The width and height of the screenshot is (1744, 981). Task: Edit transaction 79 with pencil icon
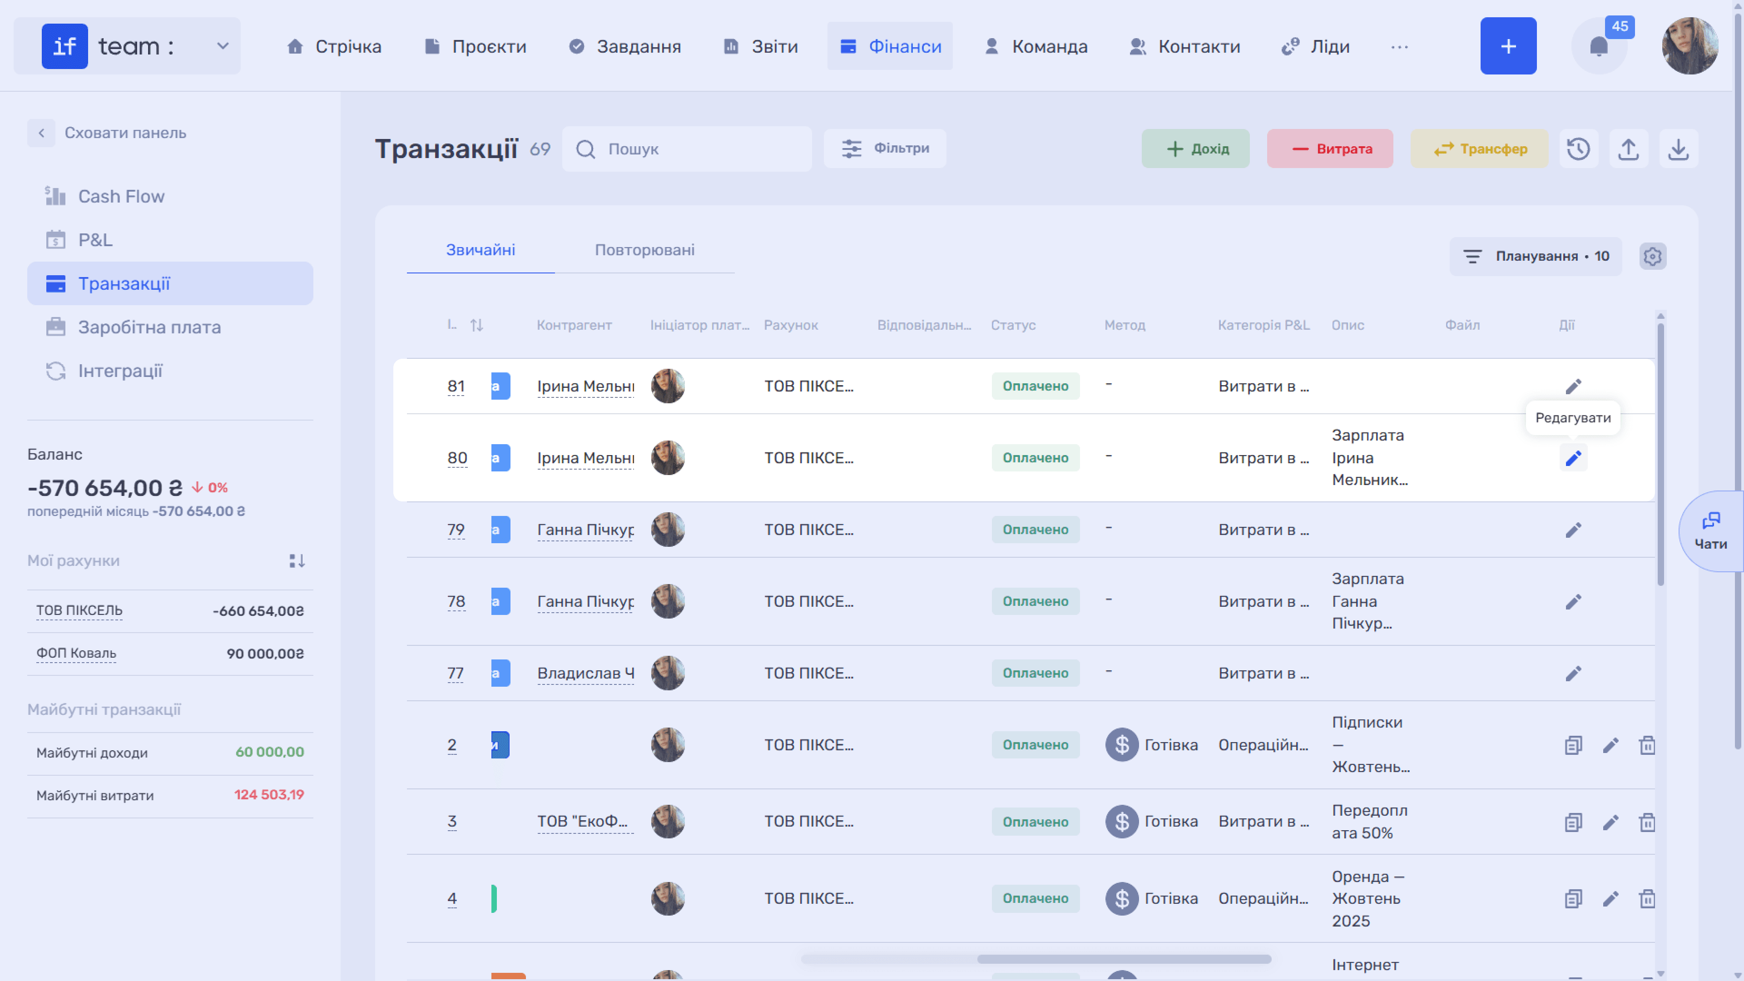tap(1573, 530)
